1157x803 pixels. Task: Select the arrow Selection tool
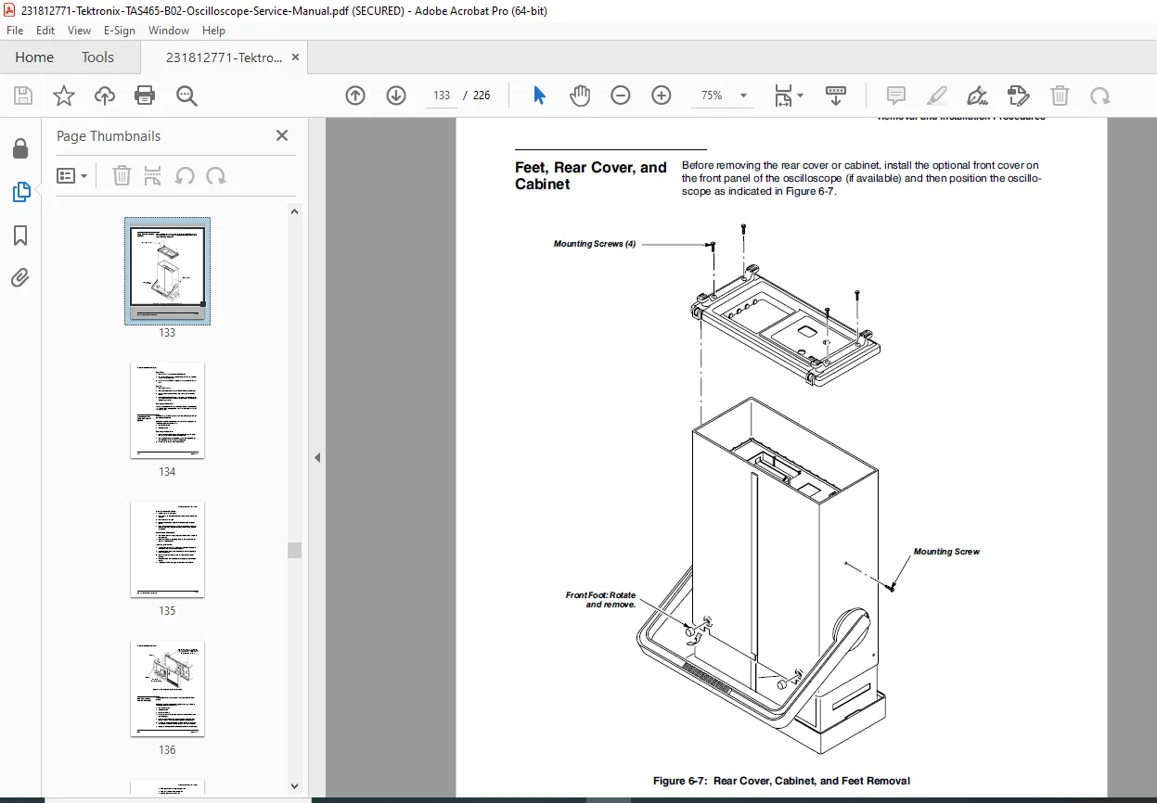click(539, 96)
